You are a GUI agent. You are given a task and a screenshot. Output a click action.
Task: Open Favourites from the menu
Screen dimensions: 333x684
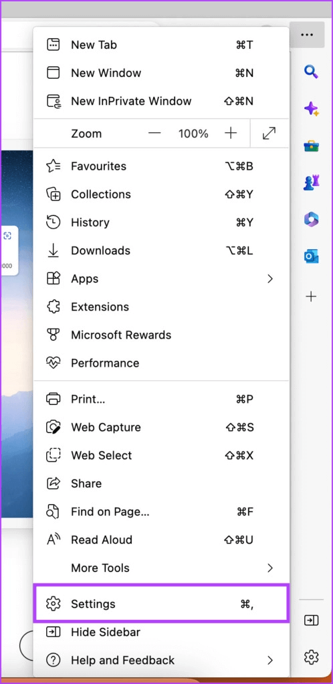(x=161, y=166)
